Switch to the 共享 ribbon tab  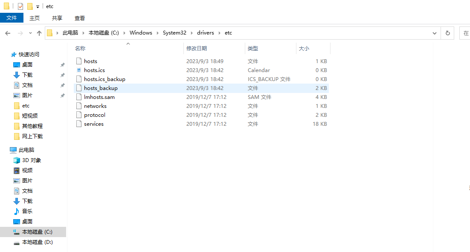pyautogui.click(x=56, y=18)
